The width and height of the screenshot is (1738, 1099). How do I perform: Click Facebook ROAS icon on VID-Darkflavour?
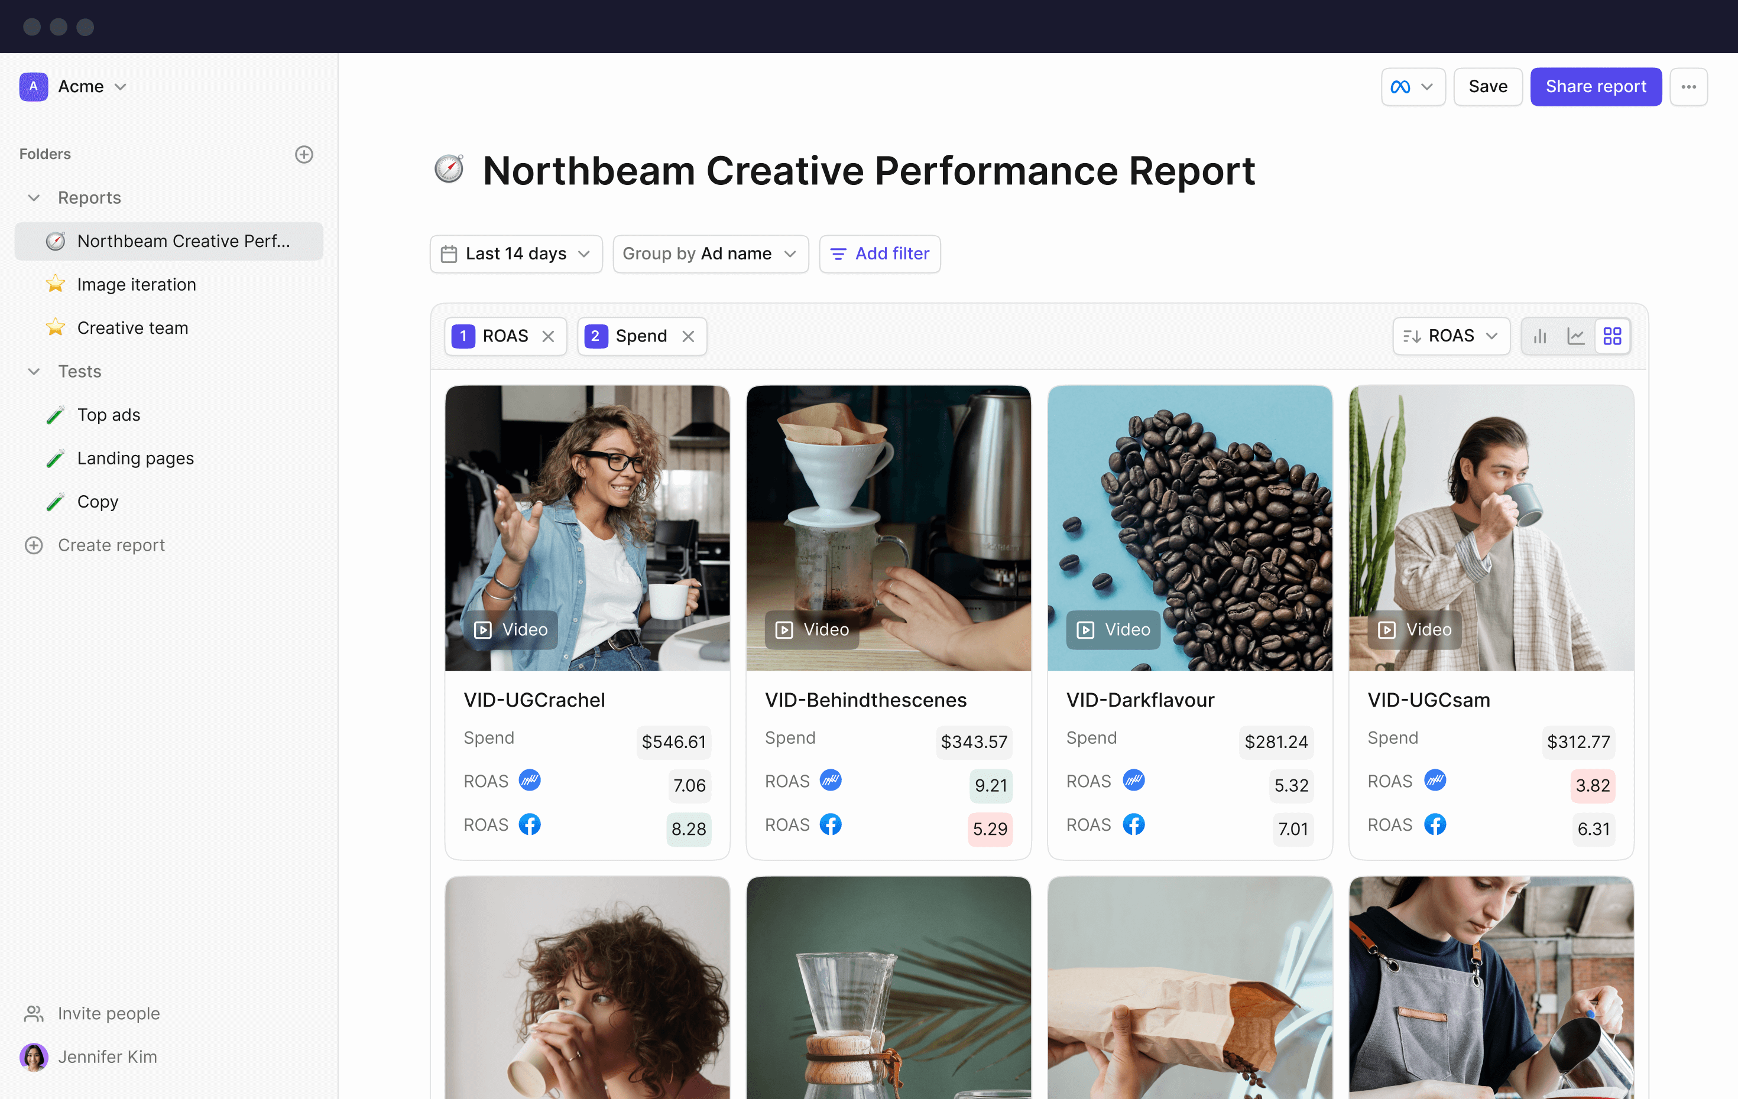(1133, 825)
